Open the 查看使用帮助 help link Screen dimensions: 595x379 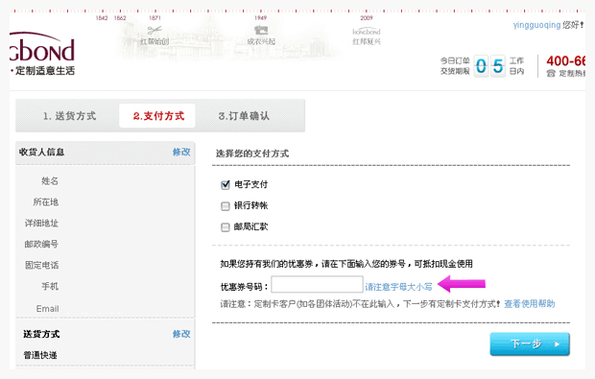pyautogui.click(x=530, y=303)
